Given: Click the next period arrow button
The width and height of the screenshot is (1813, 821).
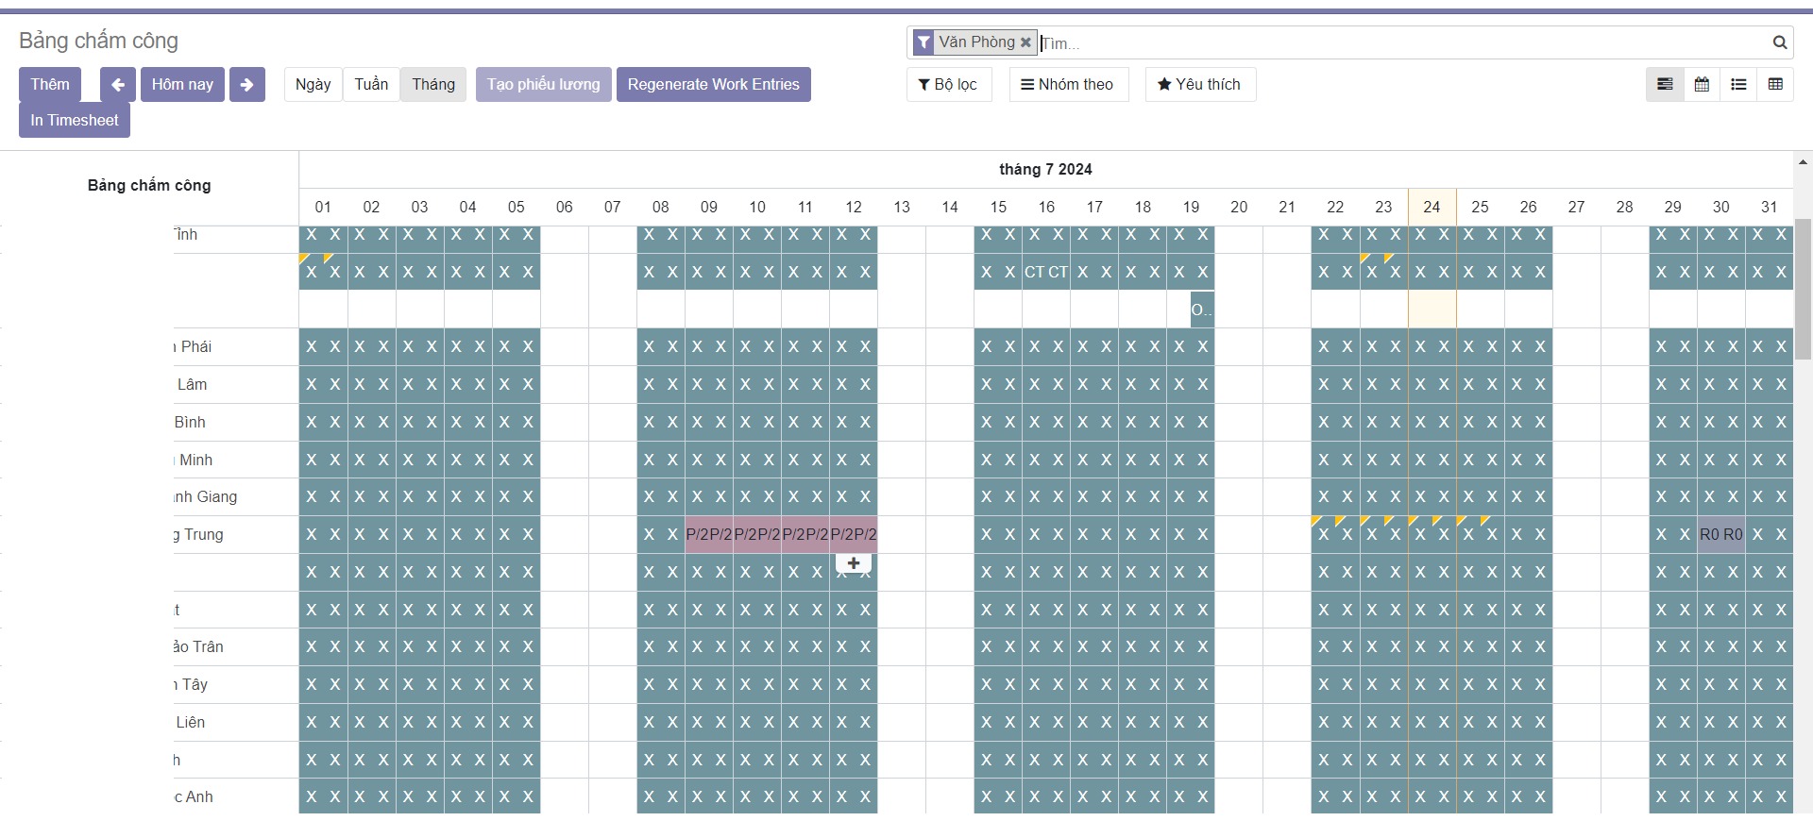Looking at the screenshot, I should tap(246, 85).
